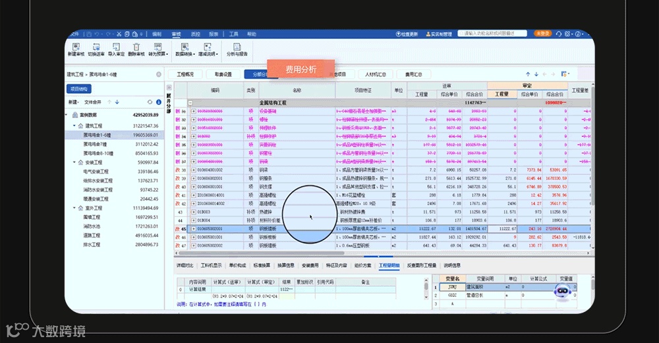659x343 pixels.
Task: Switch to the 工料机显示 bottom tab
Action: (211, 266)
